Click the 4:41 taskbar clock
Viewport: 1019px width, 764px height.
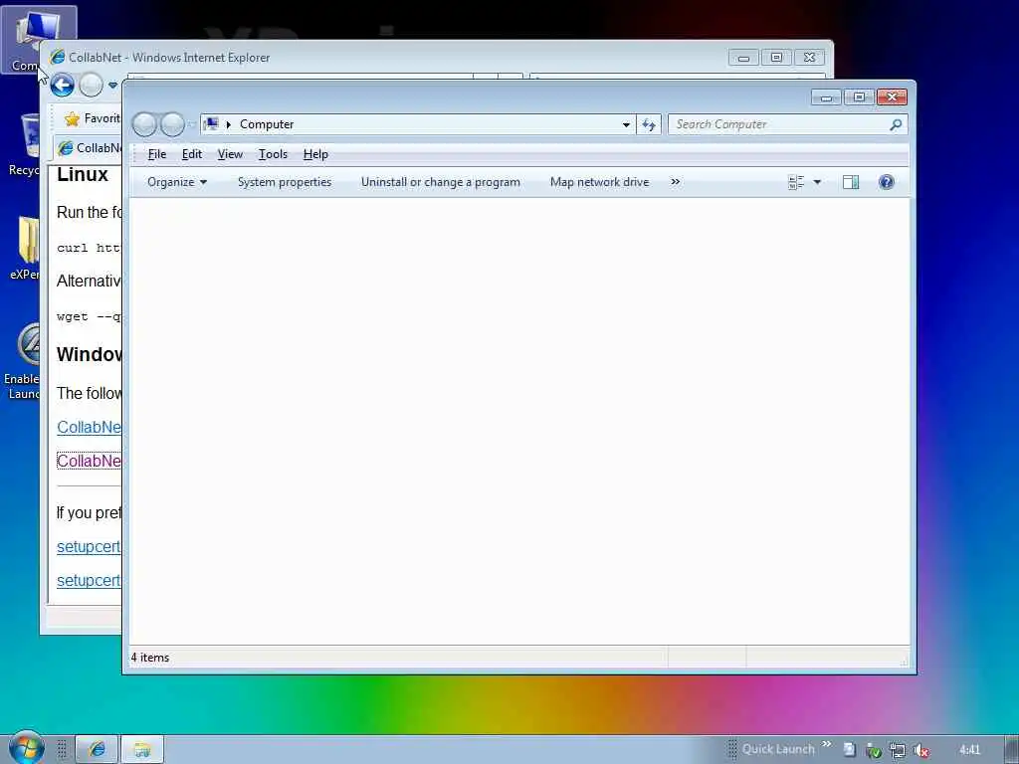pos(969,750)
